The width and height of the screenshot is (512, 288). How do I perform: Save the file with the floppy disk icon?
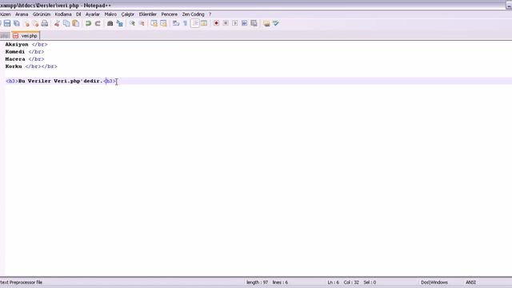point(7,23)
